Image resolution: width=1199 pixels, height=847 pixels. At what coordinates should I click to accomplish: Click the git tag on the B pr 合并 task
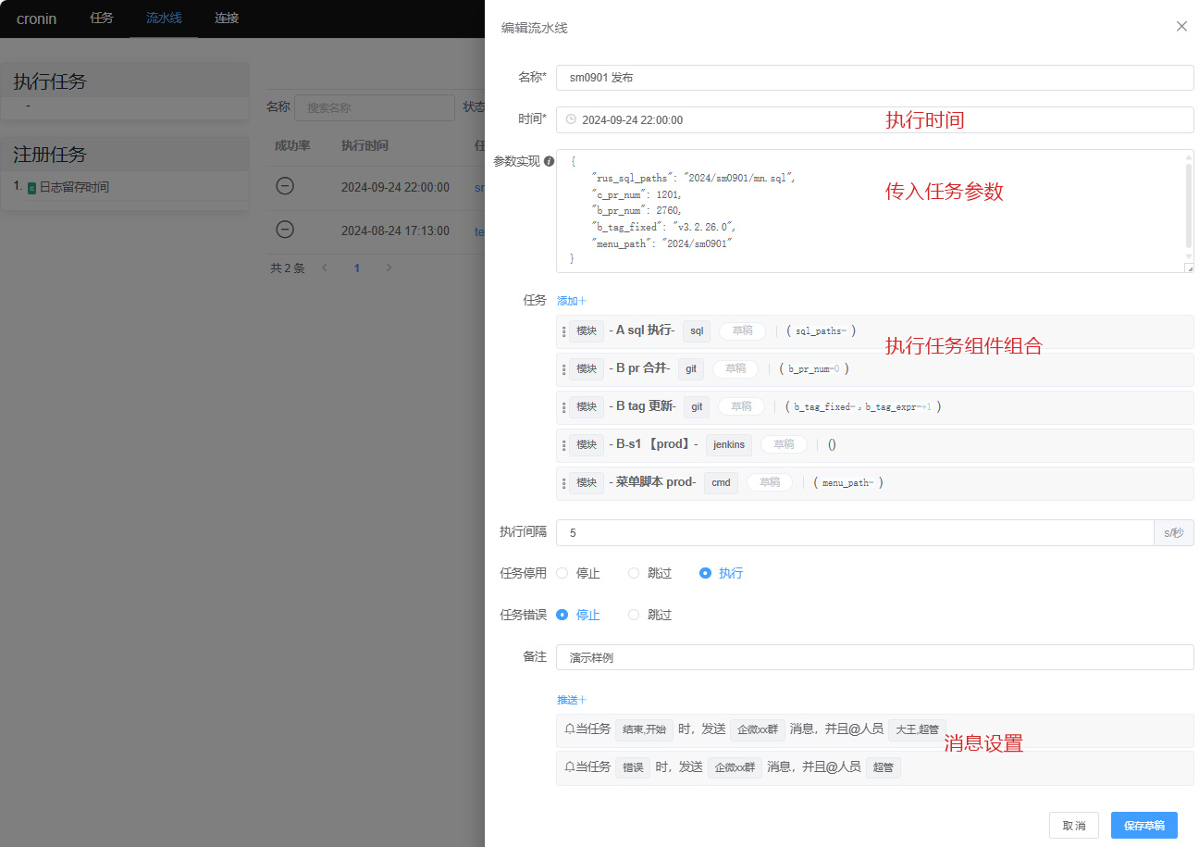click(691, 368)
